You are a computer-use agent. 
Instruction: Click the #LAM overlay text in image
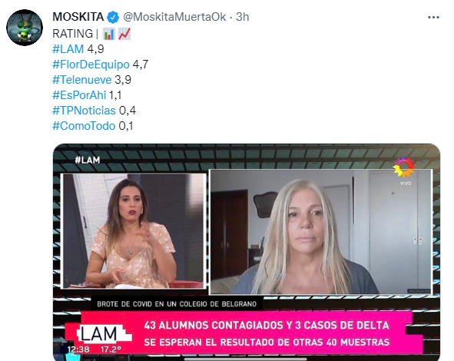click(x=87, y=160)
